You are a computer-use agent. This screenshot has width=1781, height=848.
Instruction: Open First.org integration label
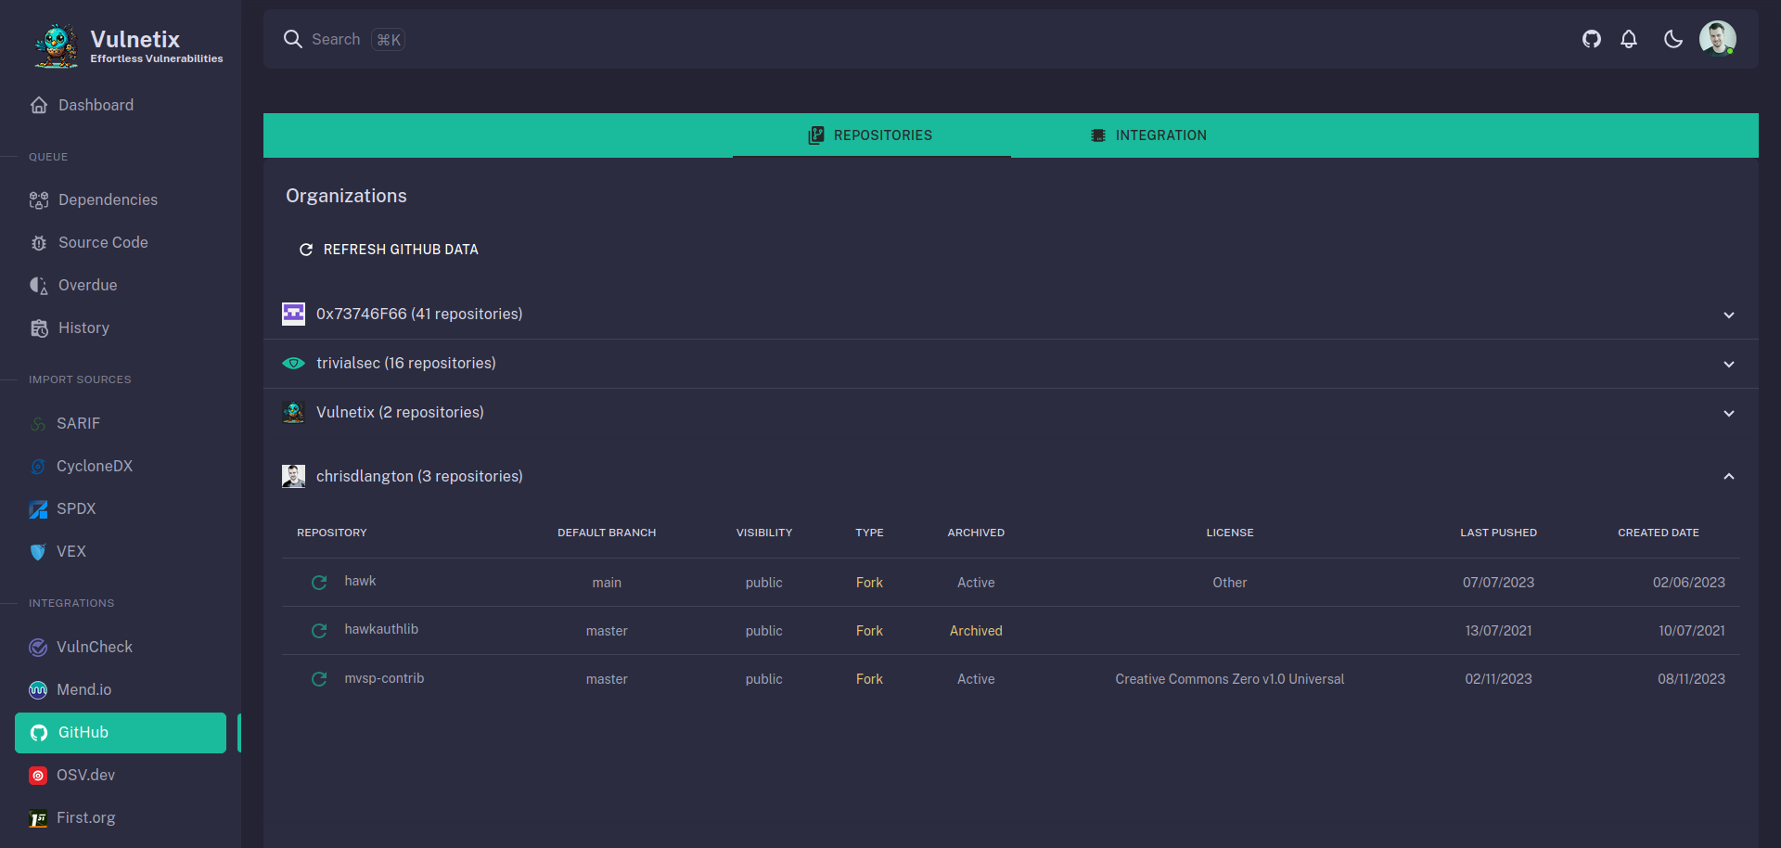(86, 817)
